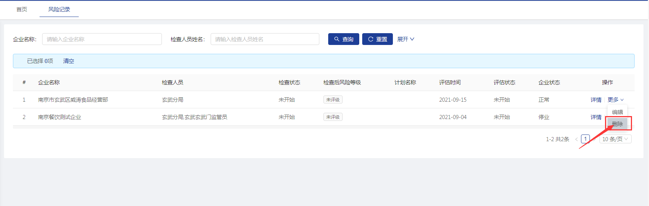Go to previous page arrow
The image size is (649, 206).
(x=576, y=139)
